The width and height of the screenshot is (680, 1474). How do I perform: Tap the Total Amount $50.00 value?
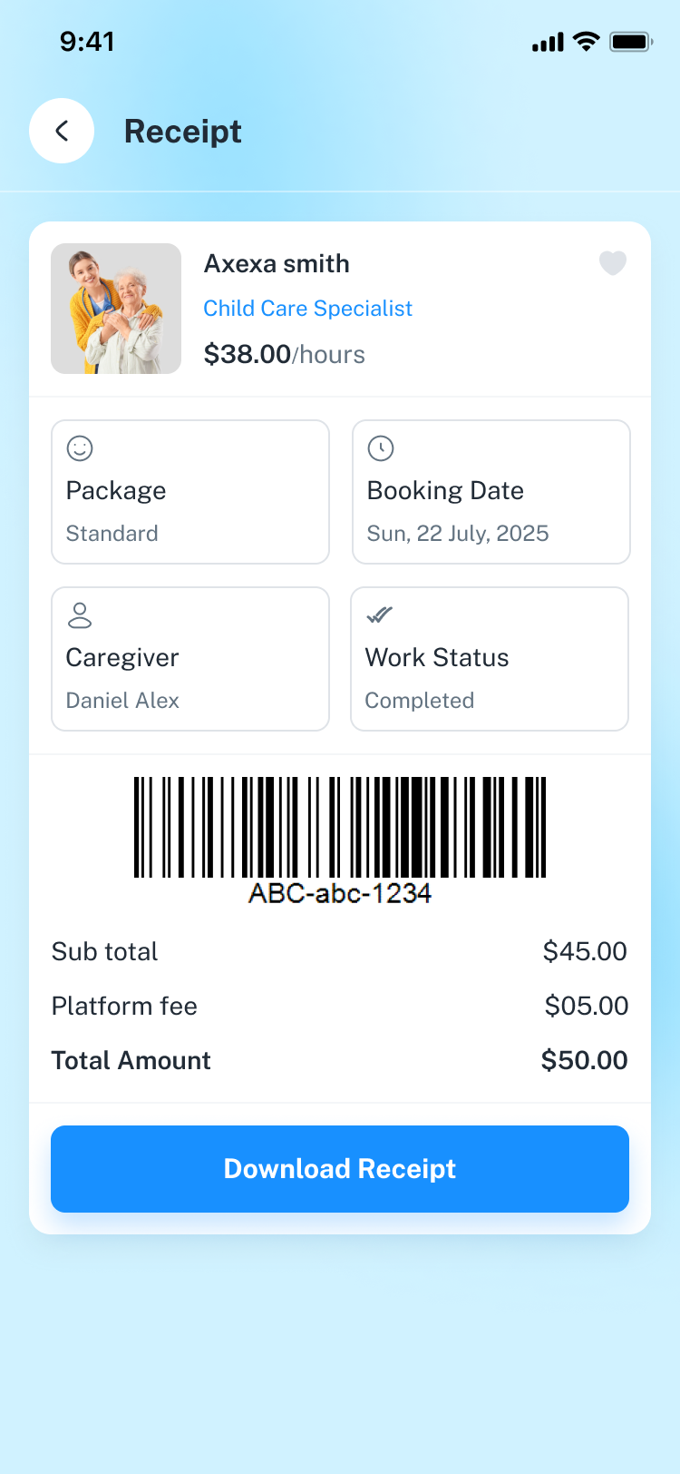coord(584,1060)
